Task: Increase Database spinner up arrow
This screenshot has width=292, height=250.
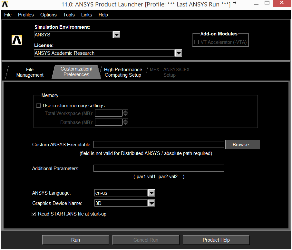Action: pyautogui.click(x=125, y=120)
